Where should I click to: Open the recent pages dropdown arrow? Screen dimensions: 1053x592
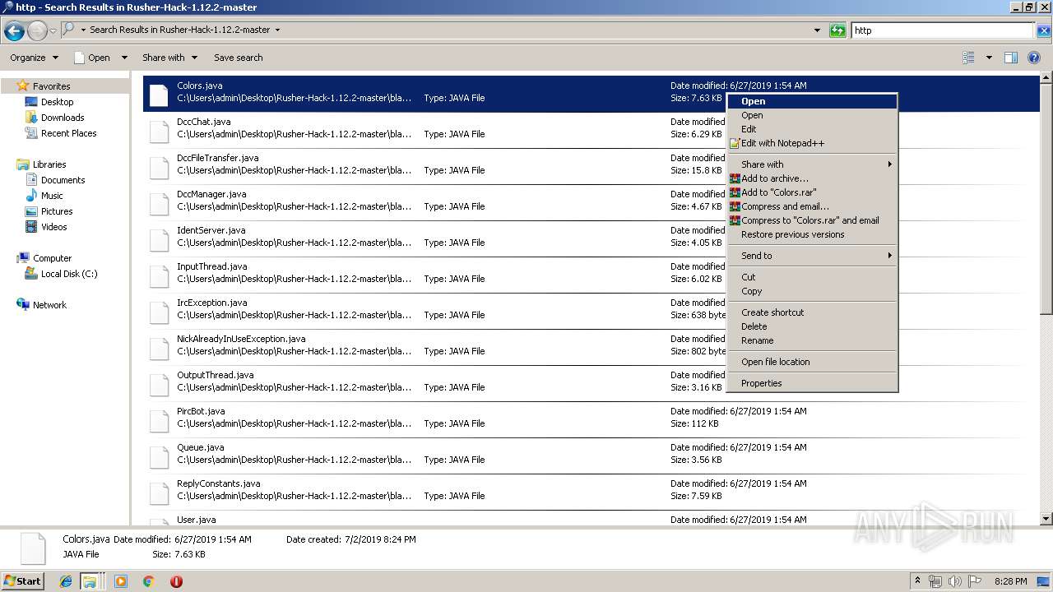click(53, 31)
